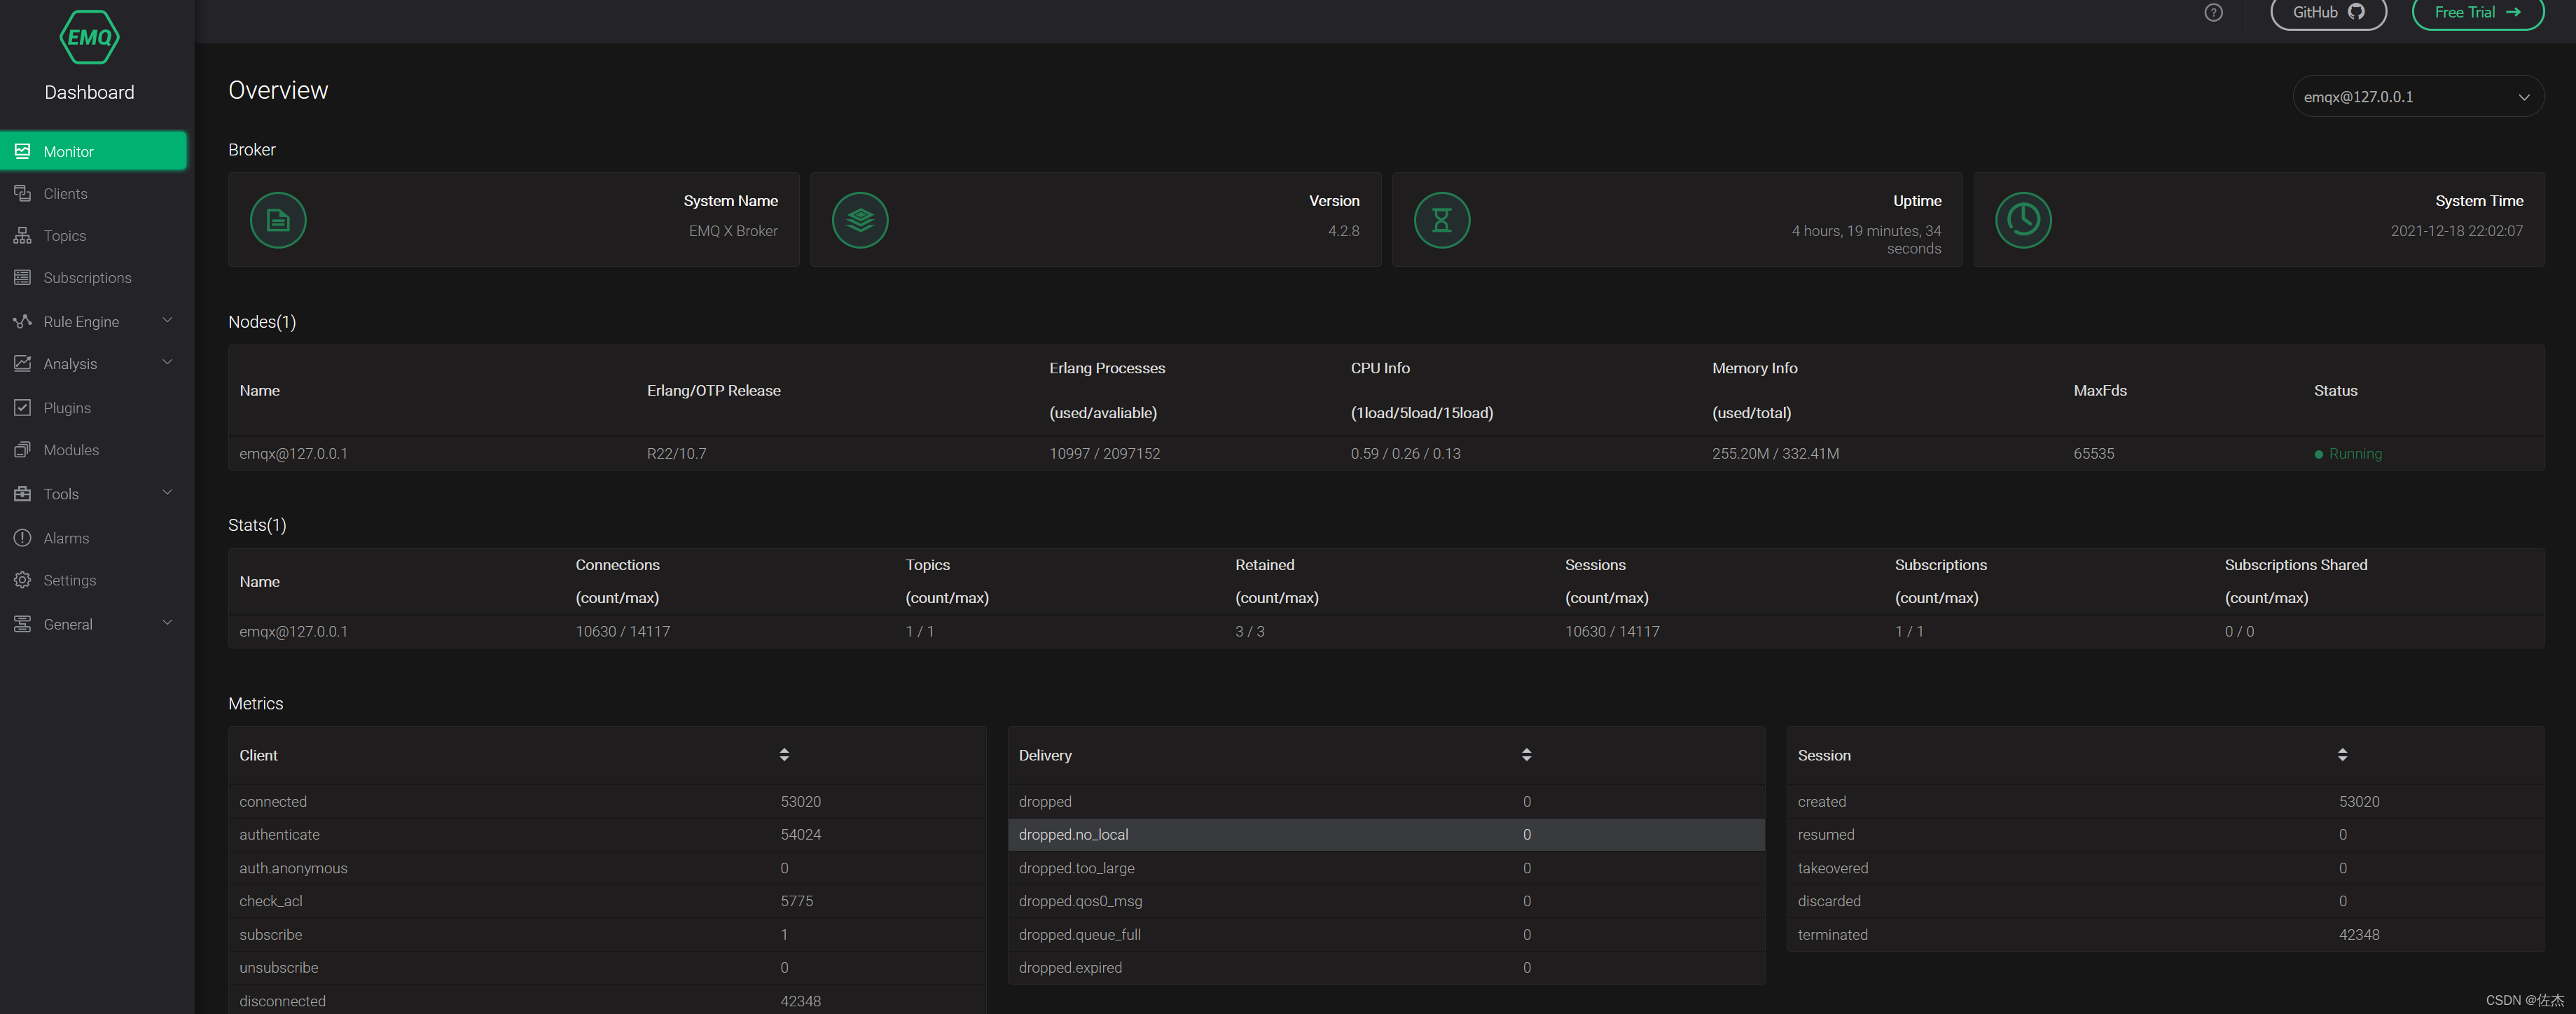The image size is (2576, 1014).
Task: Expand the Analysis submenu arrow
Action: pyautogui.click(x=167, y=362)
